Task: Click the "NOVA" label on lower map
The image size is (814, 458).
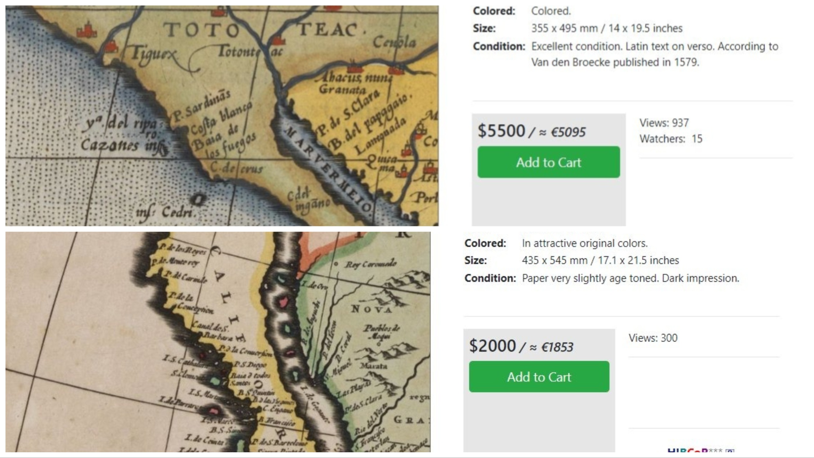Action: (371, 309)
